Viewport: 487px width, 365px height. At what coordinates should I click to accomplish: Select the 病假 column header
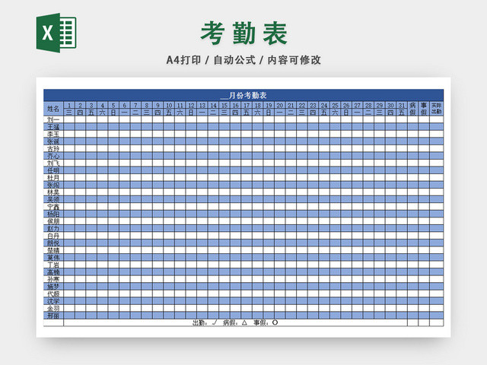click(412, 109)
